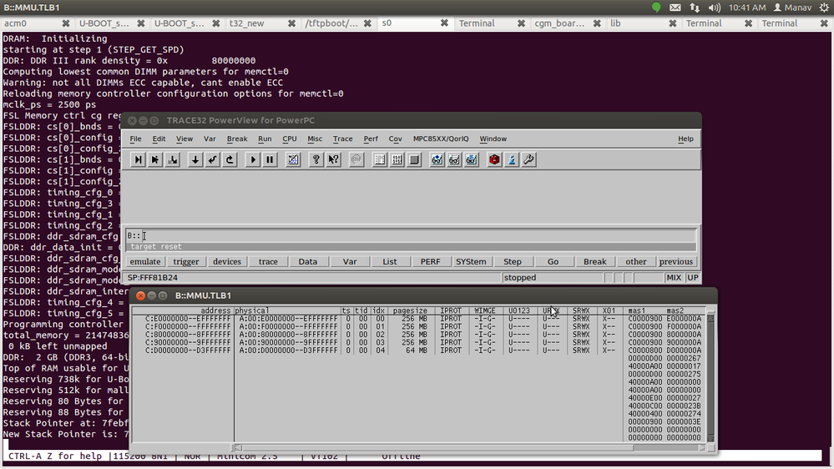Image resolution: width=834 pixels, height=469 pixels.
Task: Click the Break (pause) toolbar icon
Action: click(270, 159)
